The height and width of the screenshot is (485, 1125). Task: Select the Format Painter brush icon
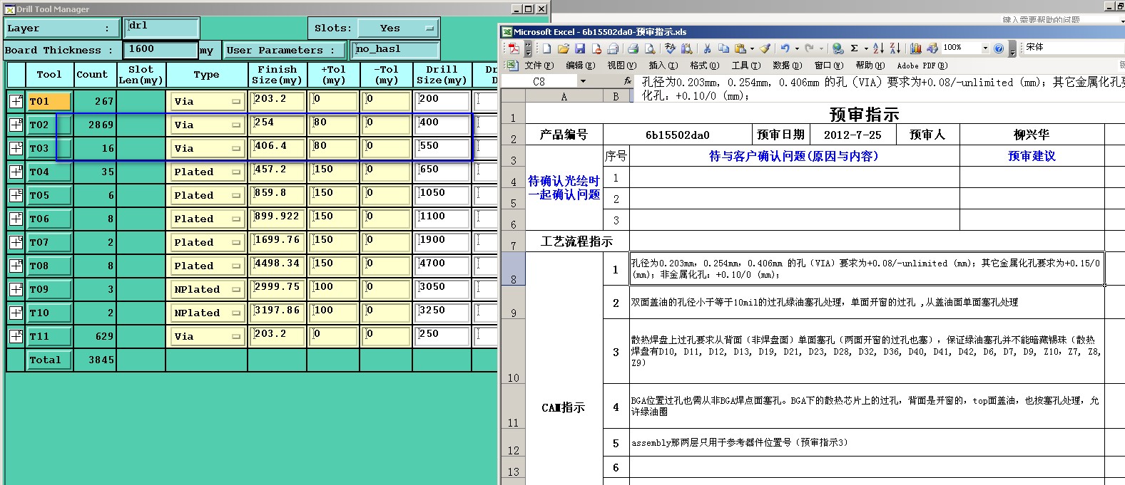click(x=765, y=48)
